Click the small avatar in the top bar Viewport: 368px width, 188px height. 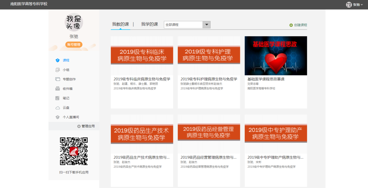pyautogui.click(x=349, y=5)
